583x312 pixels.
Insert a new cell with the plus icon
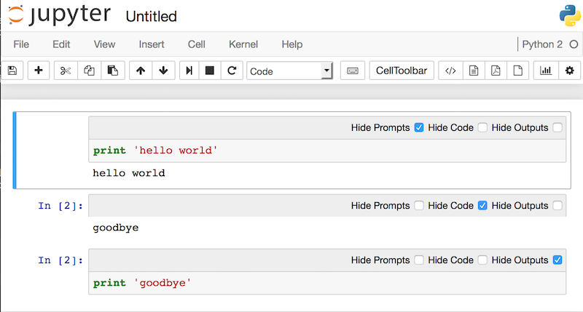[38, 71]
